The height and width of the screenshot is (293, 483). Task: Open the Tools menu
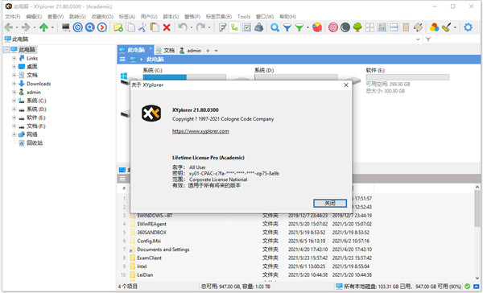244,16
